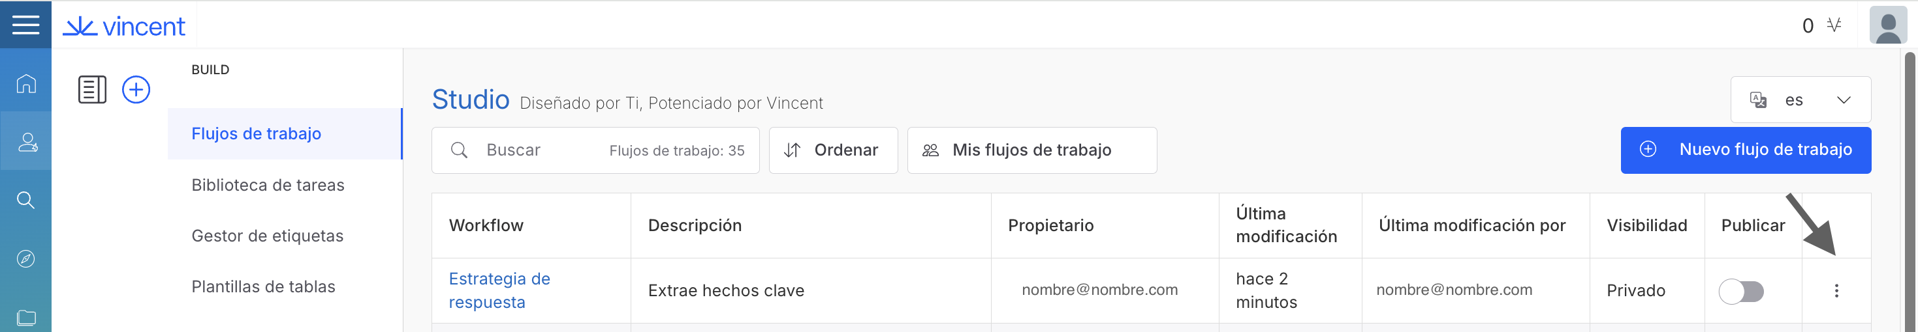Viewport: 1918px width, 332px height.
Task: Open the hamburger main menu
Action: click(25, 25)
